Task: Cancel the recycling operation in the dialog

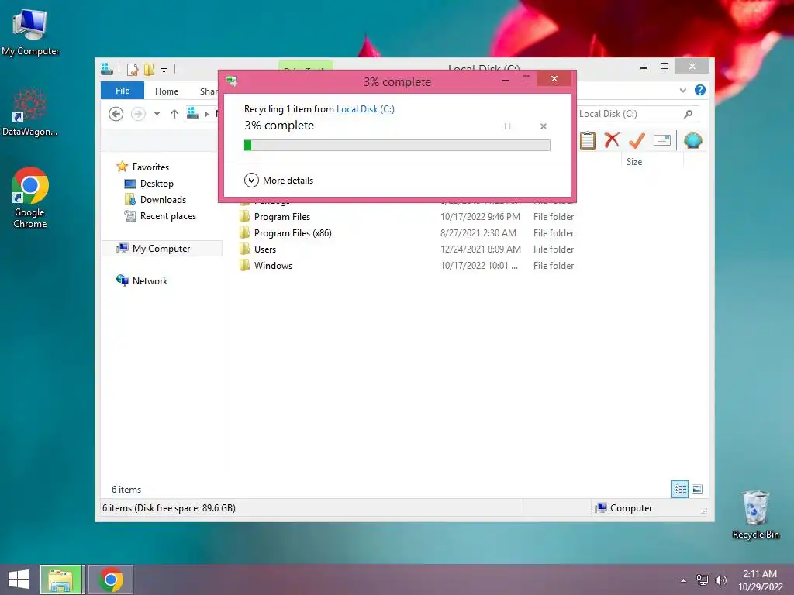Action: pyautogui.click(x=544, y=126)
